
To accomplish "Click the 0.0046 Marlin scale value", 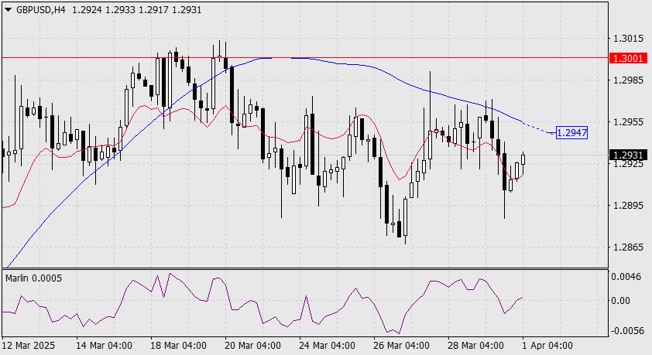I will coord(626,277).
